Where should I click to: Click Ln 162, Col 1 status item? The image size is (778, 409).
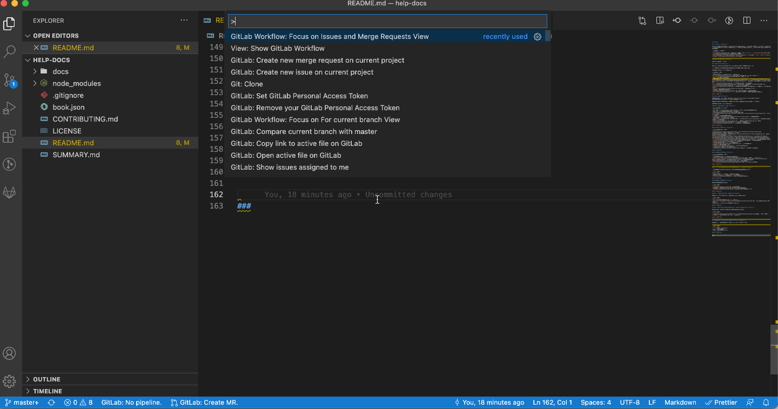click(x=552, y=403)
